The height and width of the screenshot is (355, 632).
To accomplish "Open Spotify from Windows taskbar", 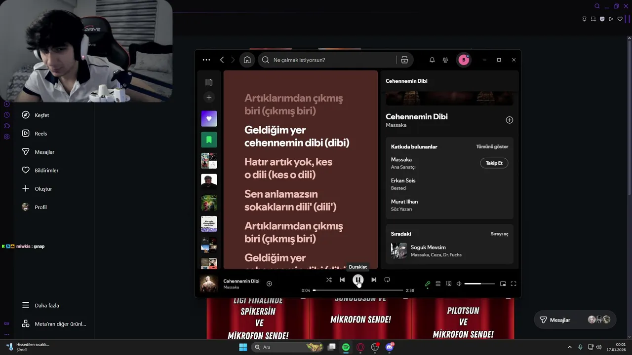I will pyautogui.click(x=346, y=347).
